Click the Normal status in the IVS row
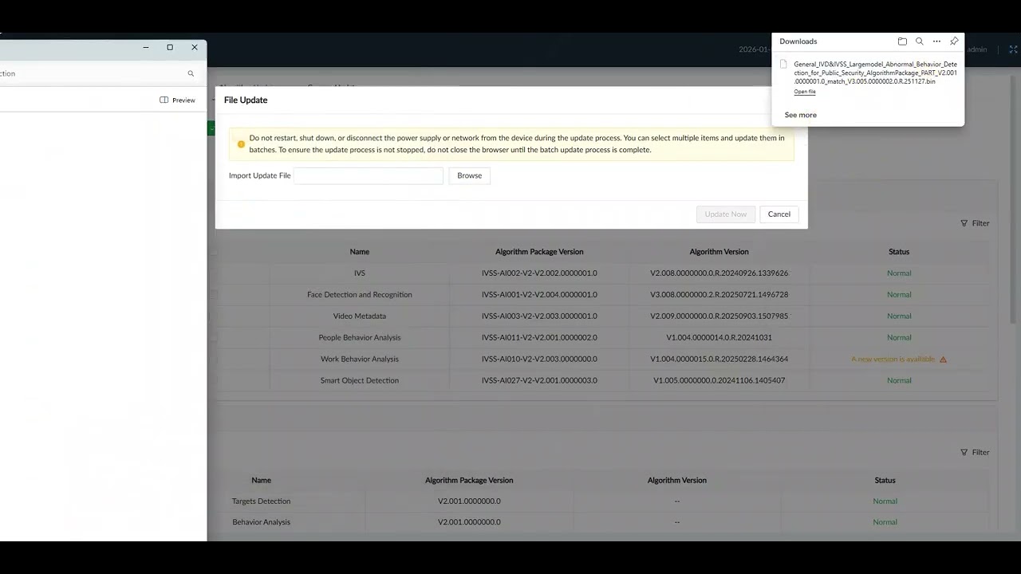The width and height of the screenshot is (1021, 574). pyautogui.click(x=899, y=273)
